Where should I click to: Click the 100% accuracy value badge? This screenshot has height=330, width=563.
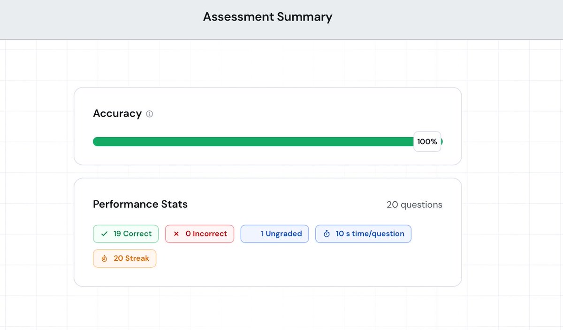[x=427, y=141]
